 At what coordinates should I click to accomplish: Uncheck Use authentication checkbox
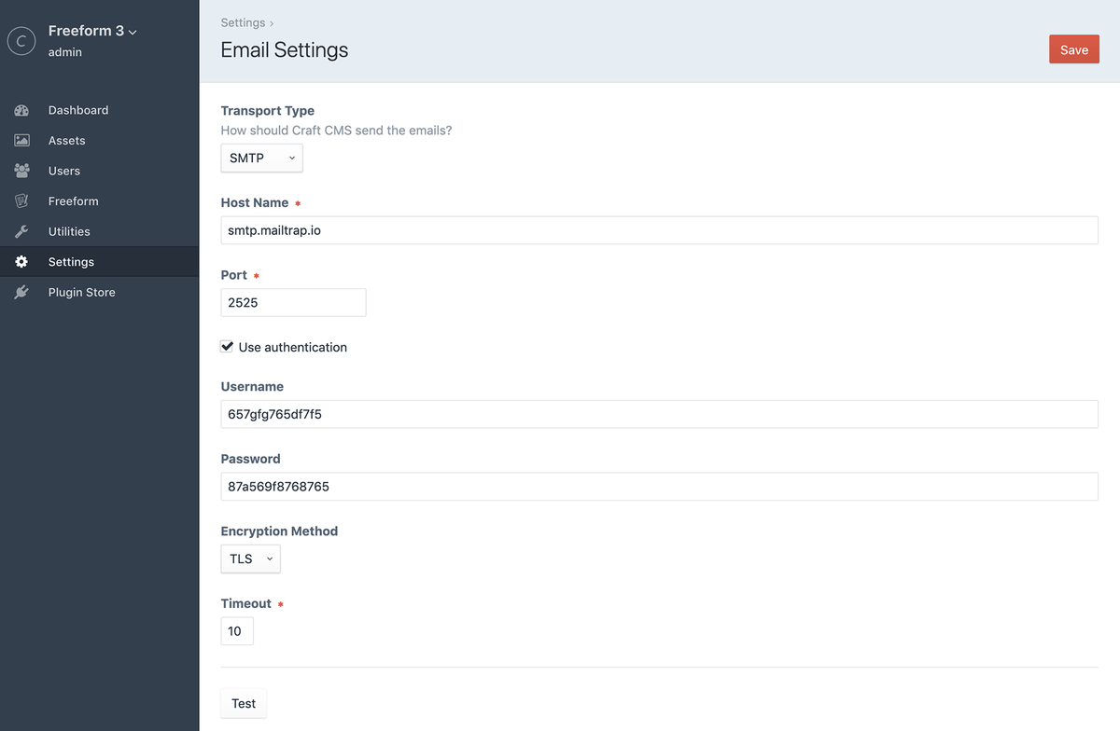point(227,346)
